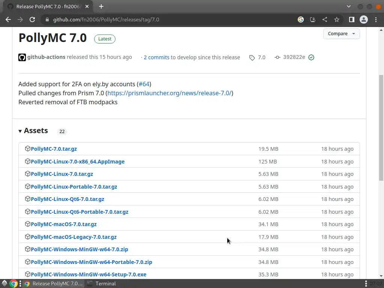Download PollyMC-Windows-MinGW-w64-Portable-7.0.zip

click(91, 262)
